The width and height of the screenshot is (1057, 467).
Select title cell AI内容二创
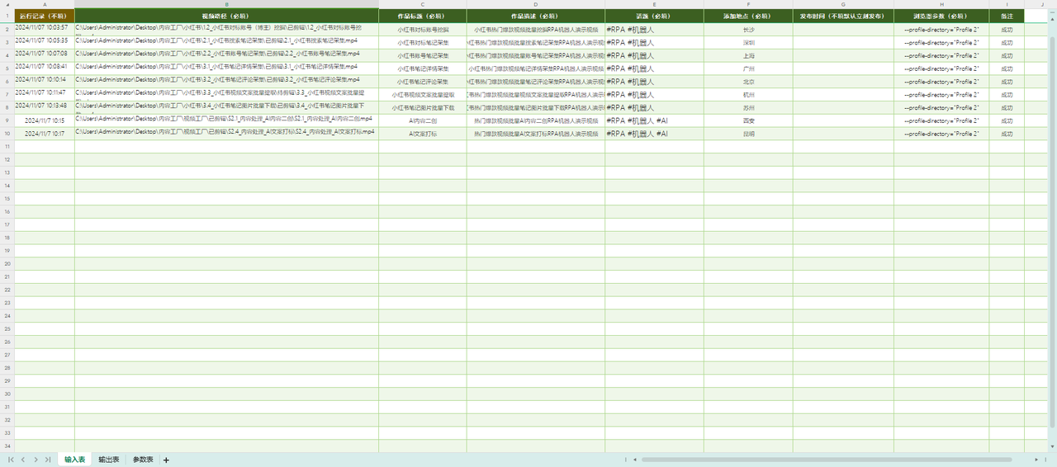(423, 120)
